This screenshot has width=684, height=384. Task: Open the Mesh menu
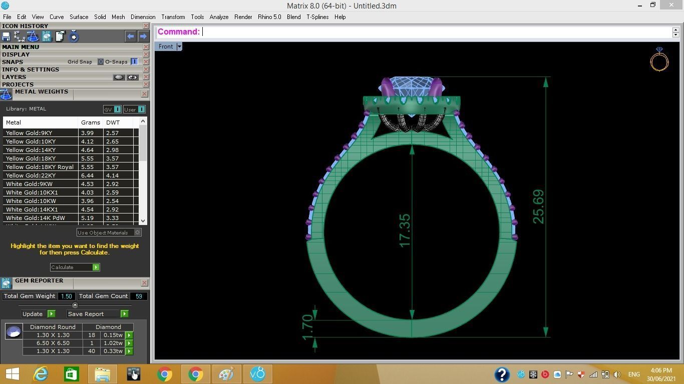(x=118, y=17)
